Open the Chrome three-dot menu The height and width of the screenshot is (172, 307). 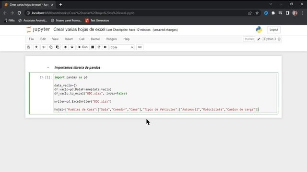coord(302,13)
